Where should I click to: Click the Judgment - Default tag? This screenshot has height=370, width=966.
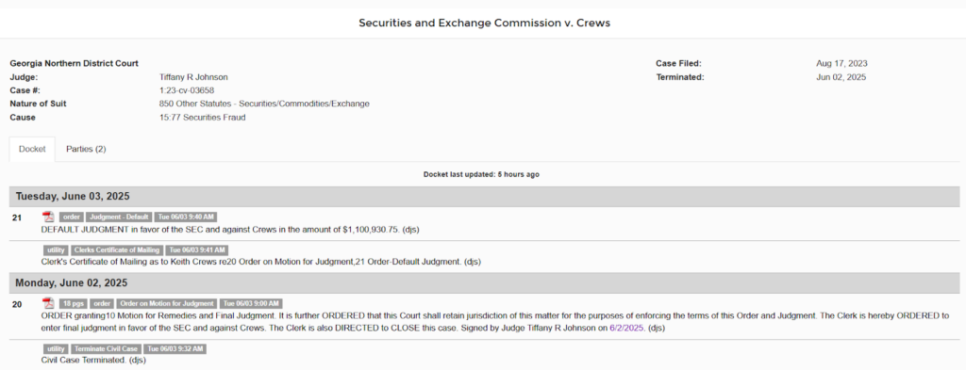(x=119, y=217)
